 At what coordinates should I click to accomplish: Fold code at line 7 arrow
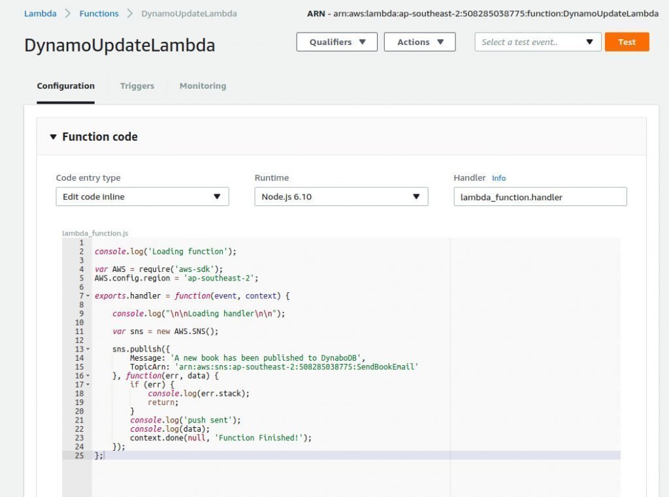[x=88, y=296]
